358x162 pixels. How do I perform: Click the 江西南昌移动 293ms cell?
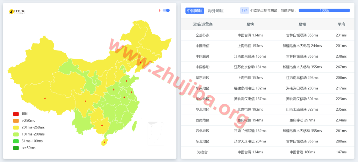coord(302,78)
